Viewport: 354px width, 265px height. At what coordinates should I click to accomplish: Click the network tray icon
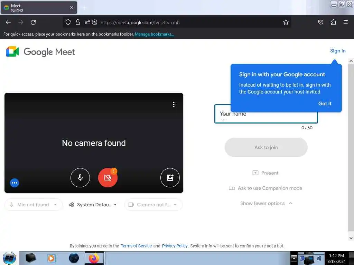pos(311,259)
